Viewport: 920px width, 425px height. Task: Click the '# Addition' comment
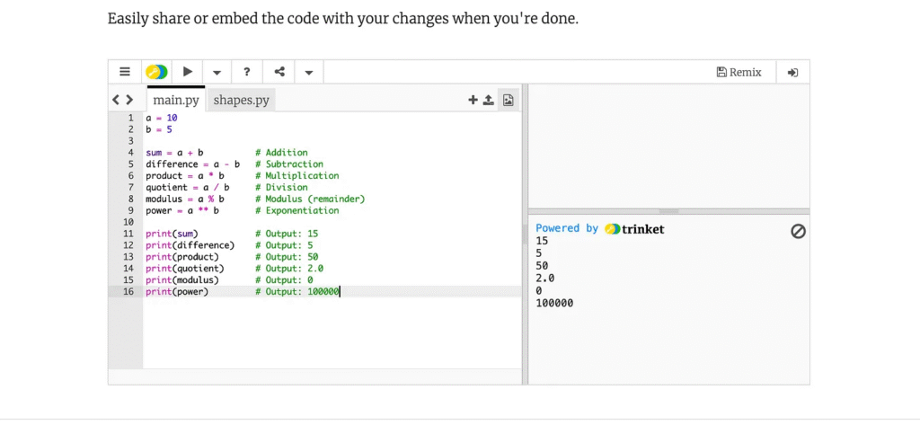[281, 153]
